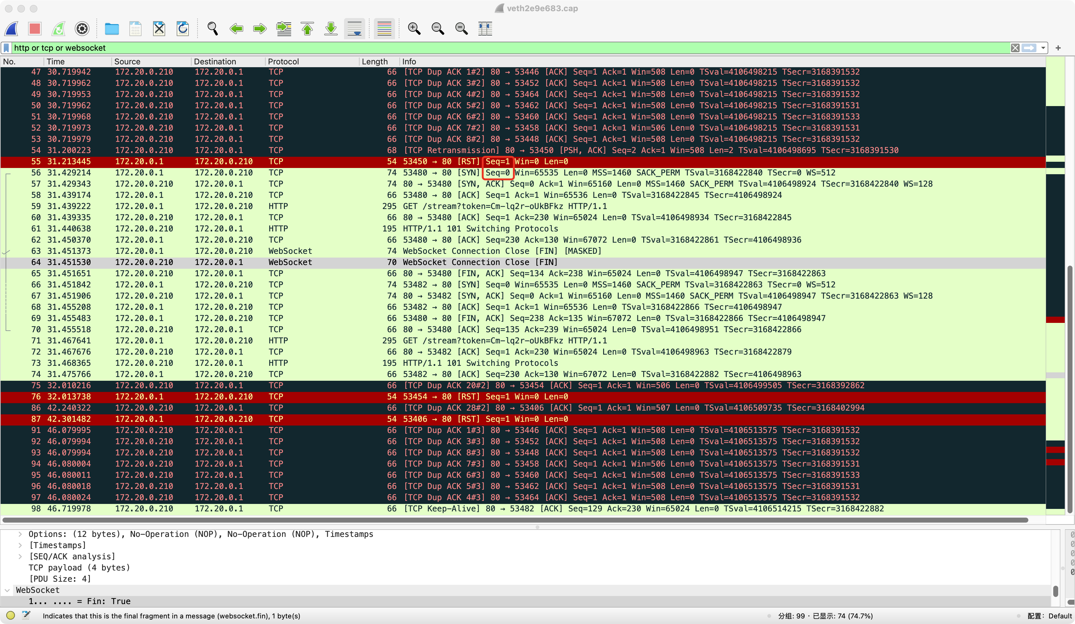Toggle the filter bookmark icon
The image size is (1075, 624).
click(7, 48)
